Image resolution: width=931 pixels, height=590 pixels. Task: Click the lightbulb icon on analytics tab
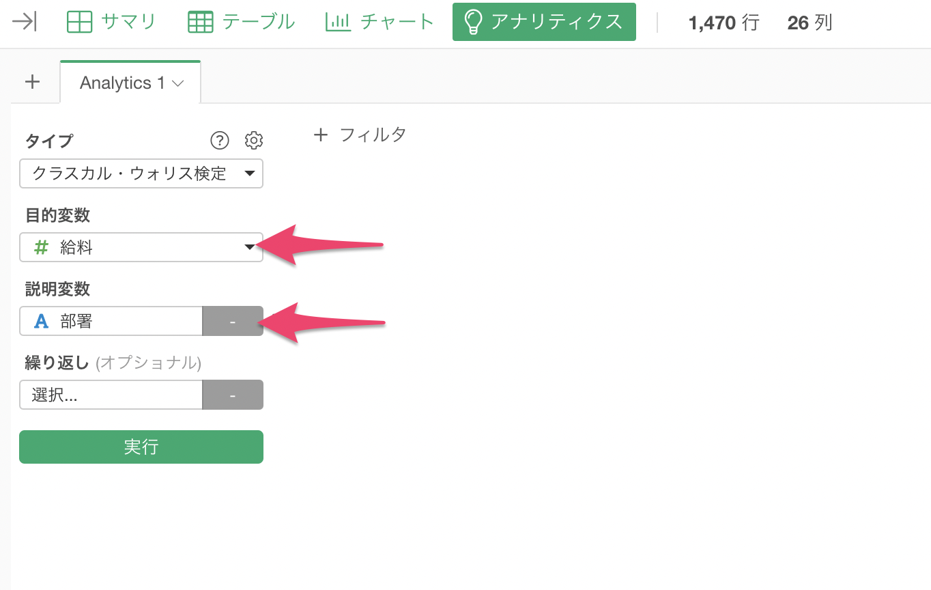tap(472, 22)
